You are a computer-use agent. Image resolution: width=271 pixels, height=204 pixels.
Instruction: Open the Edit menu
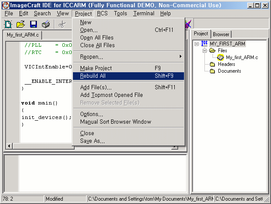[x=23, y=13]
